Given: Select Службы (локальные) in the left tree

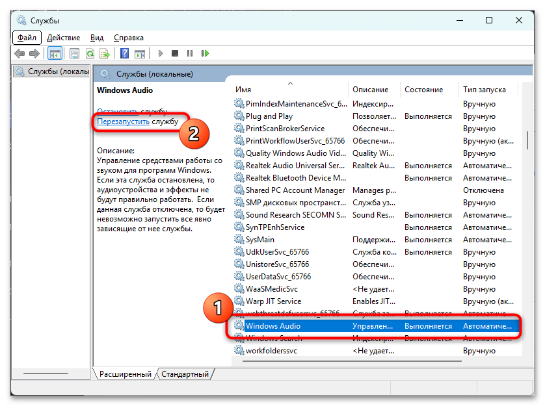Looking at the screenshot, I should pyautogui.click(x=51, y=71).
